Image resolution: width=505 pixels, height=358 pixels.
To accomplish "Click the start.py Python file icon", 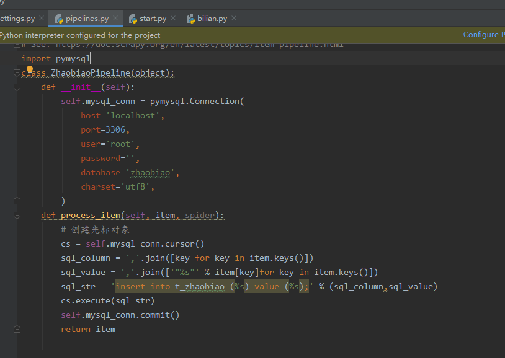I will [133, 19].
